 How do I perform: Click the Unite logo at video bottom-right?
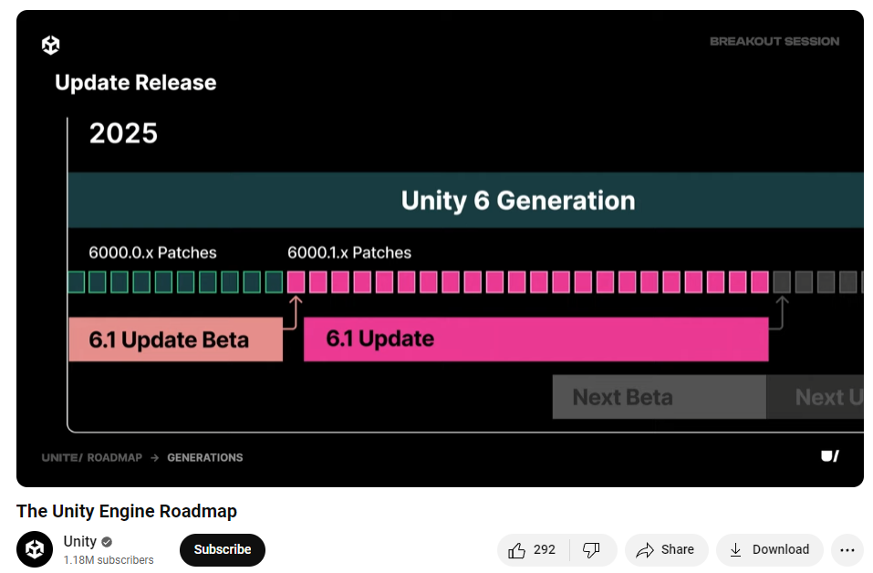coord(829,456)
